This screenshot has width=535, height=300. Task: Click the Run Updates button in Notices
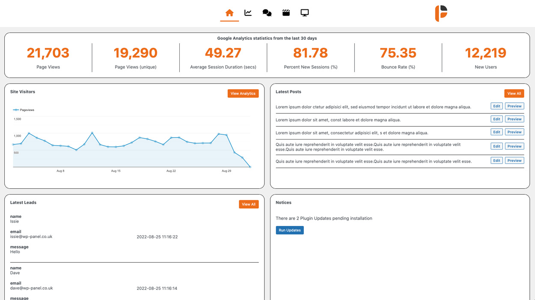point(290,230)
